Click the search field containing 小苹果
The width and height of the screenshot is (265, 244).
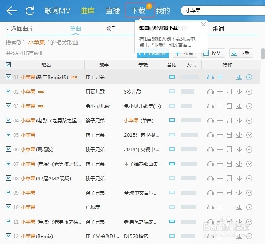tap(223, 11)
